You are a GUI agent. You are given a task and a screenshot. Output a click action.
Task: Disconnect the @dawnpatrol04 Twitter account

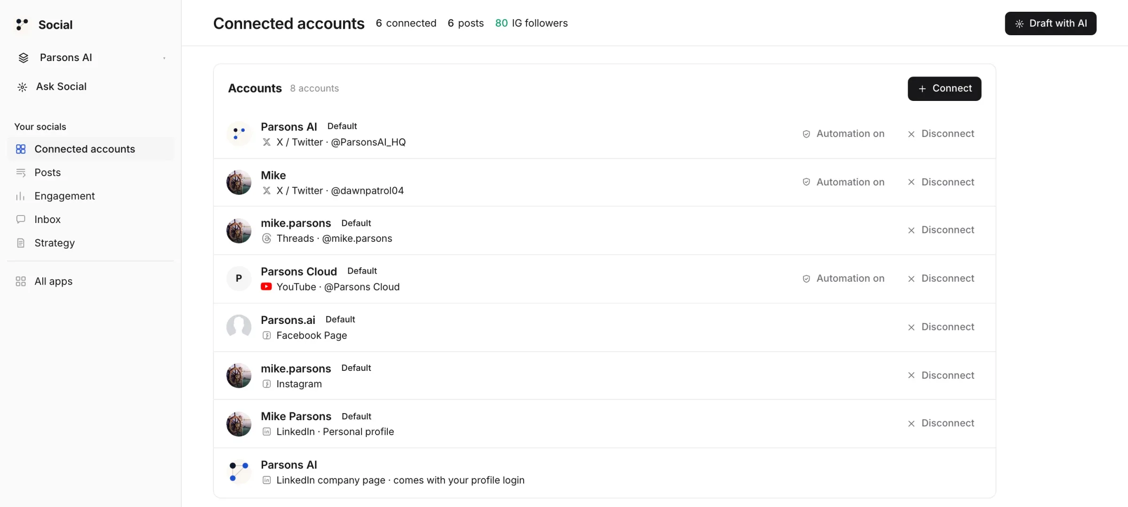coord(941,182)
